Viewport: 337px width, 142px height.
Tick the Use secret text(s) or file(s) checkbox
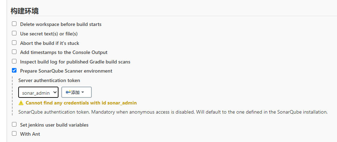point(14,33)
